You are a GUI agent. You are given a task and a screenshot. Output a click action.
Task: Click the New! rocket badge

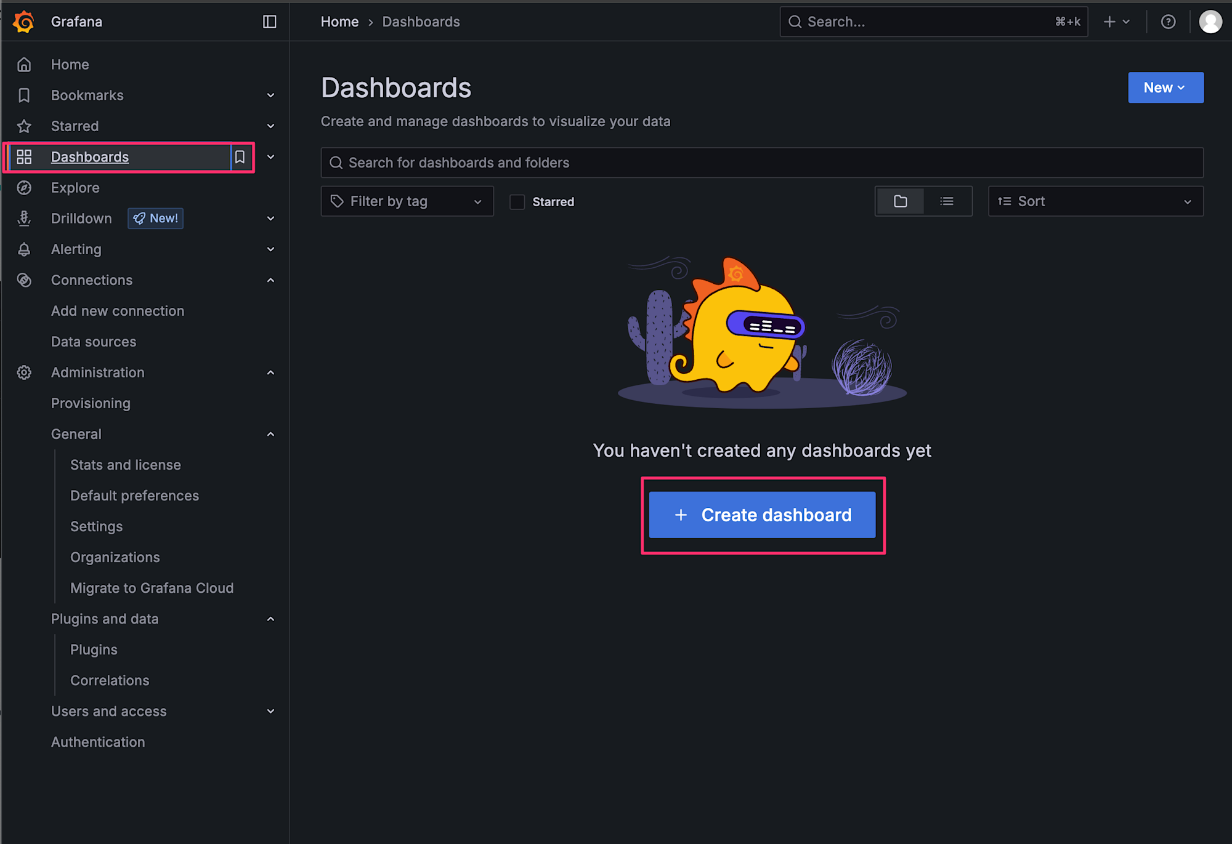click(155, 219)
